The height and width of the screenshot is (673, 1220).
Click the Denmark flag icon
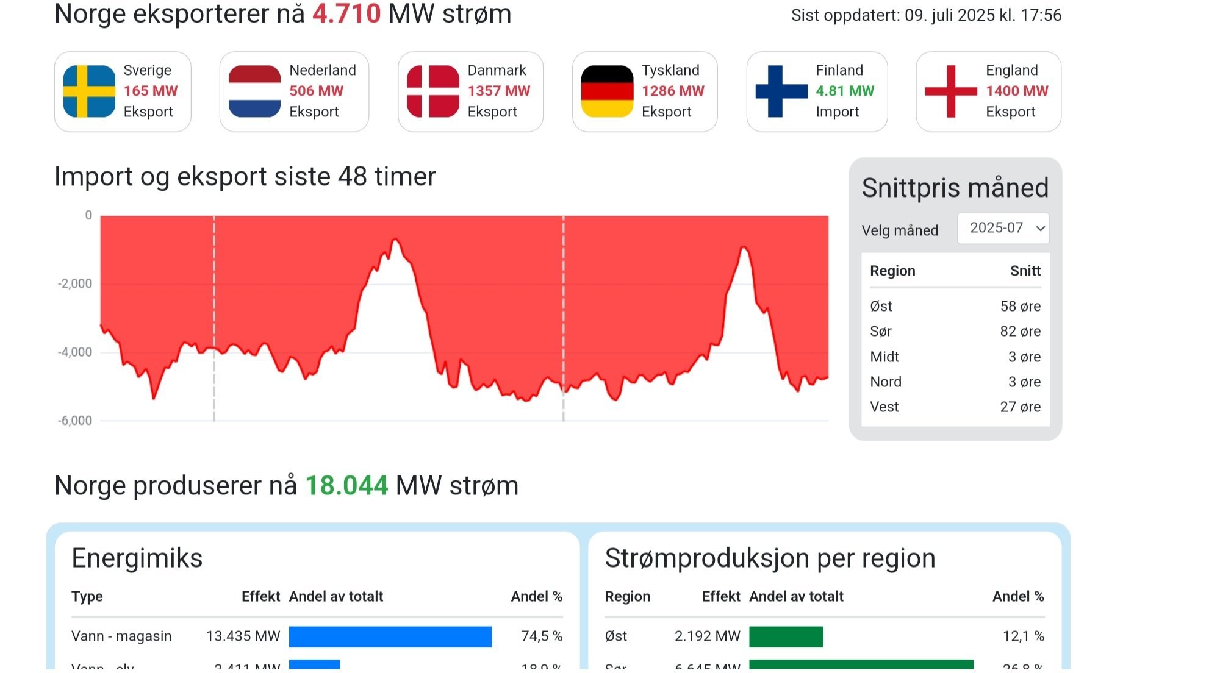433,91
